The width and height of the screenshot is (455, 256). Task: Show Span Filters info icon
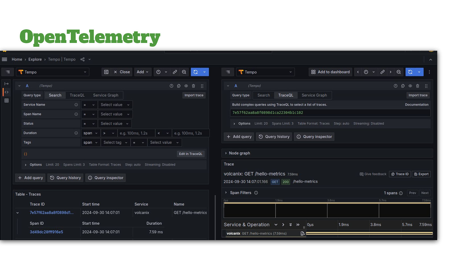(x=256, y=193)
